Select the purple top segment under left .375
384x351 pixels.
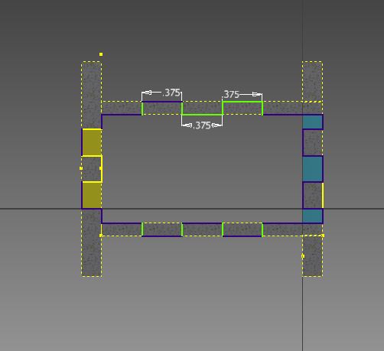(162, 102)
